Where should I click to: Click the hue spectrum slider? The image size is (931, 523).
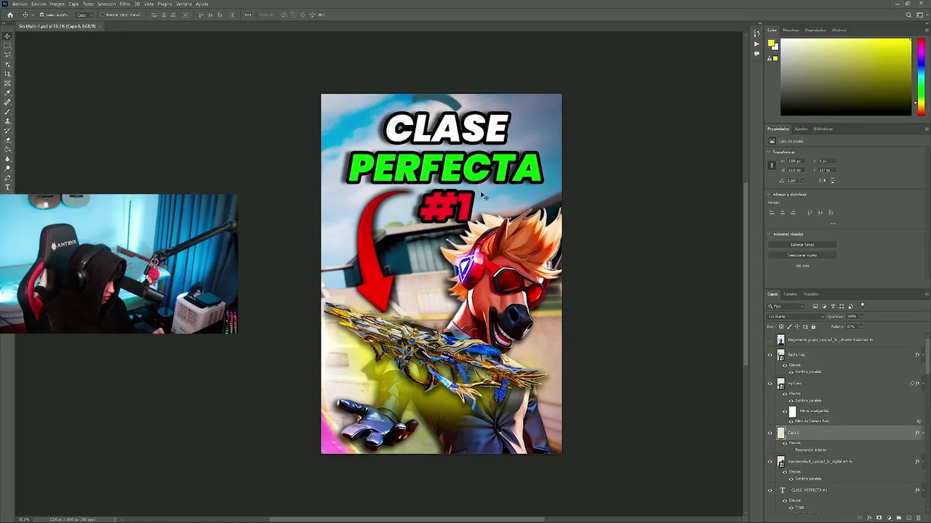click(x=921, y=76)
